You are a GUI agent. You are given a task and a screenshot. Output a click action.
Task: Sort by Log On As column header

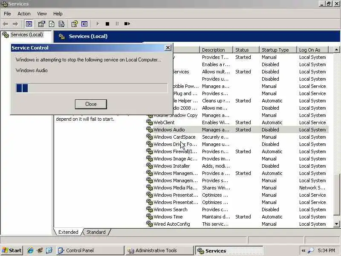click(x=312, y=50)
